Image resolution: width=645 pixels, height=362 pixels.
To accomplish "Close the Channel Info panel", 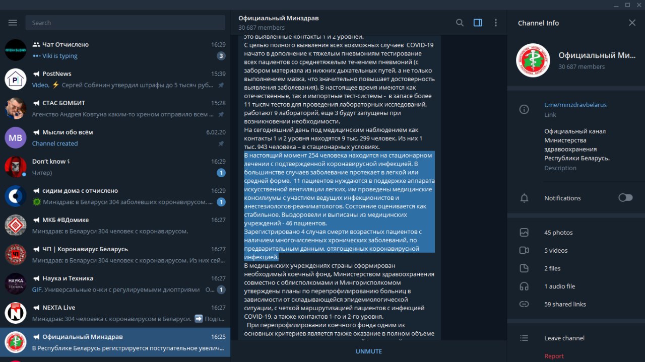I will pos(632,23).
